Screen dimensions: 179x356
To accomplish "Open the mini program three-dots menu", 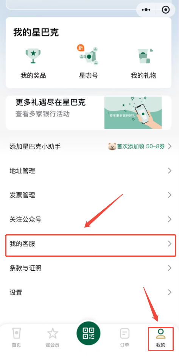I will pos(146,10).
